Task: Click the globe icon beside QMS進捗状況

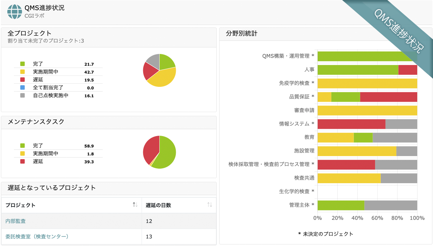Action: pos(15,11)
